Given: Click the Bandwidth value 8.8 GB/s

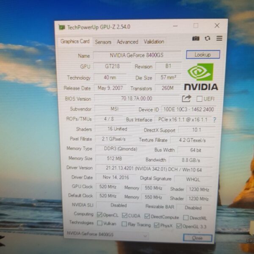Looking at the screenshot, I should [x=191, y=160].
